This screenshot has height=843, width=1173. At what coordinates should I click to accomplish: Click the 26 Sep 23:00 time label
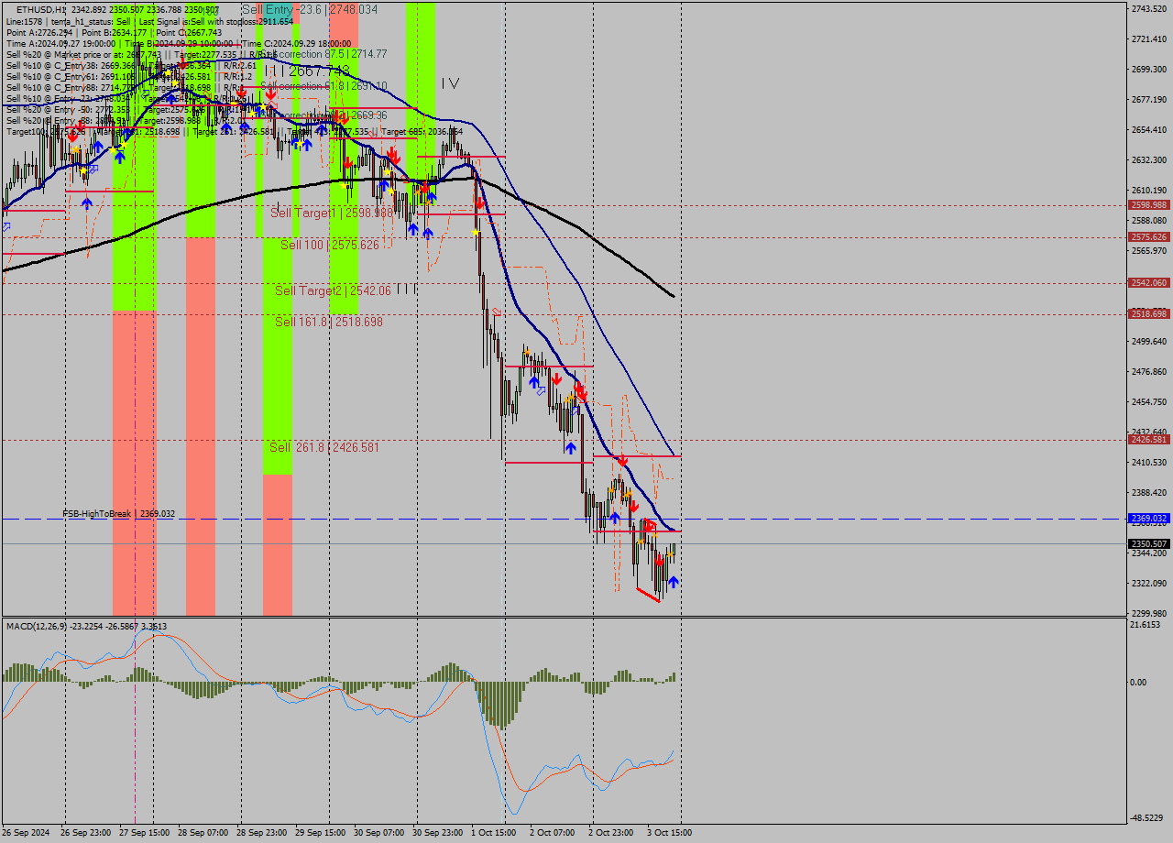[x=83, y=833]
